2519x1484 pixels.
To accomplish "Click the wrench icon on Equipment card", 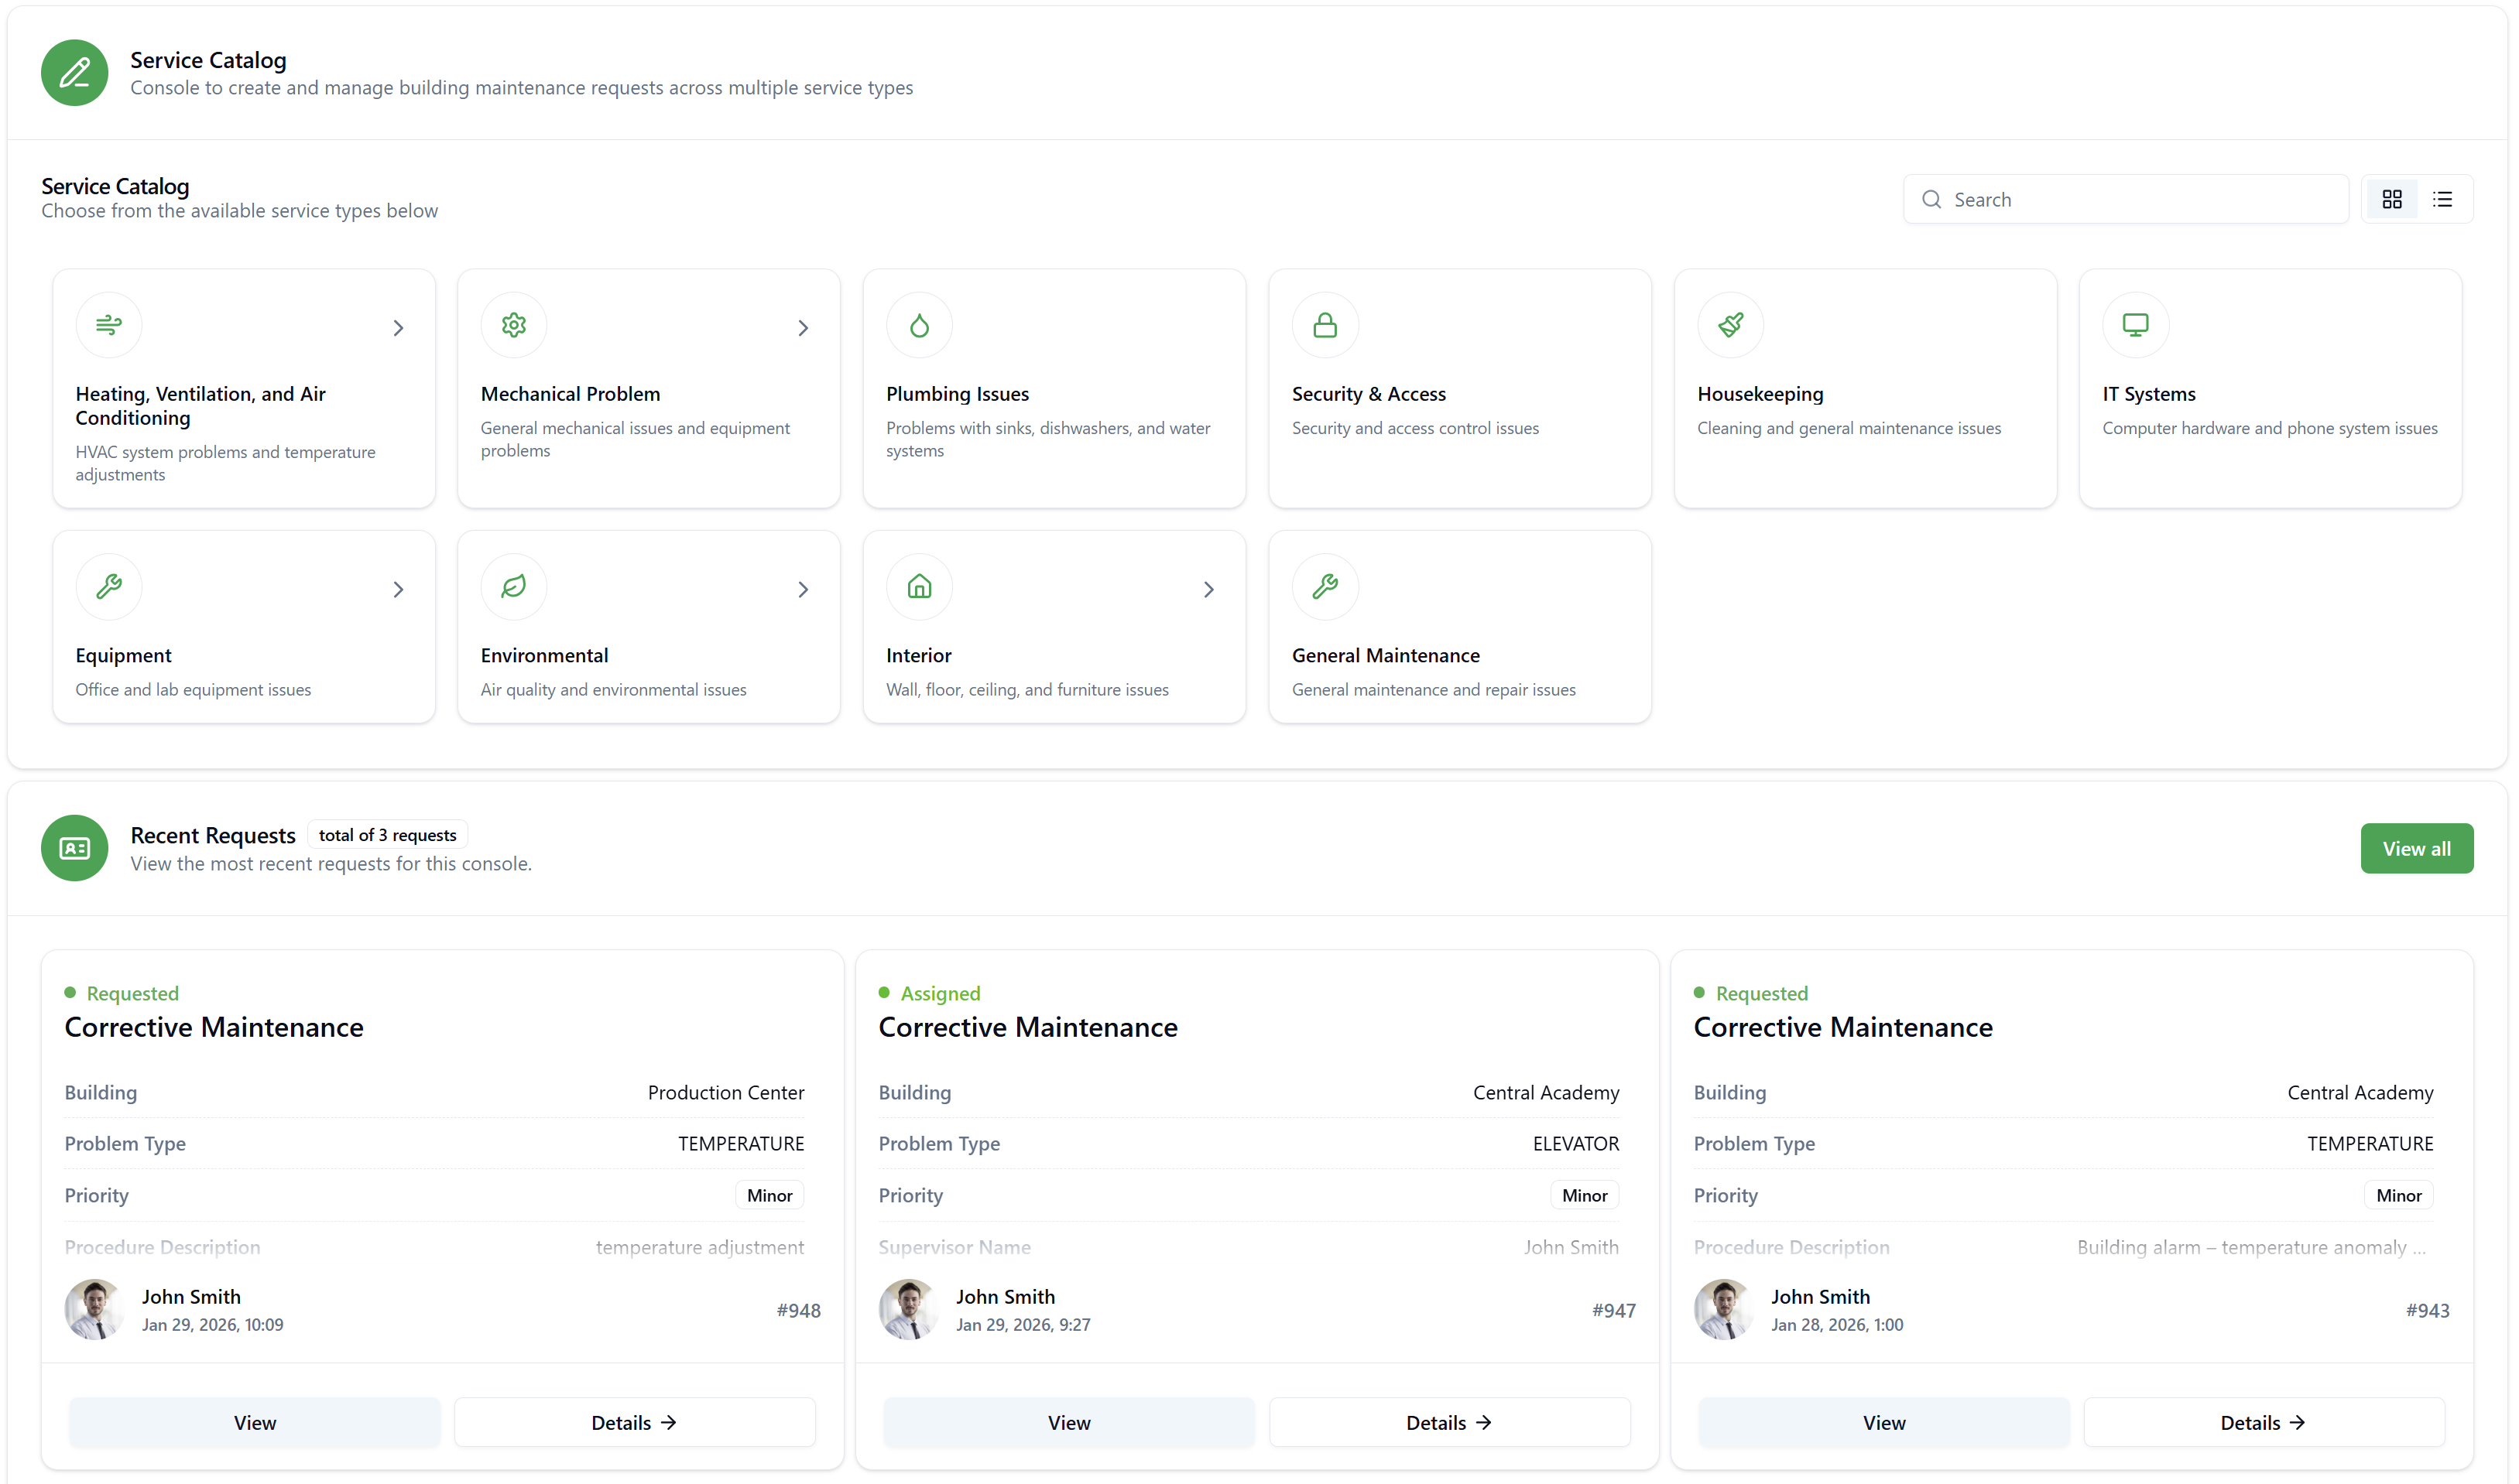I will point(109,586).
